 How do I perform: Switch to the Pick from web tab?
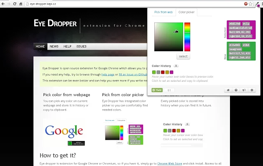click(163, 12)
